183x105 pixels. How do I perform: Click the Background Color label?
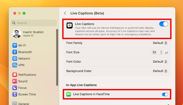pyautogui.click(x=79, y=71)
